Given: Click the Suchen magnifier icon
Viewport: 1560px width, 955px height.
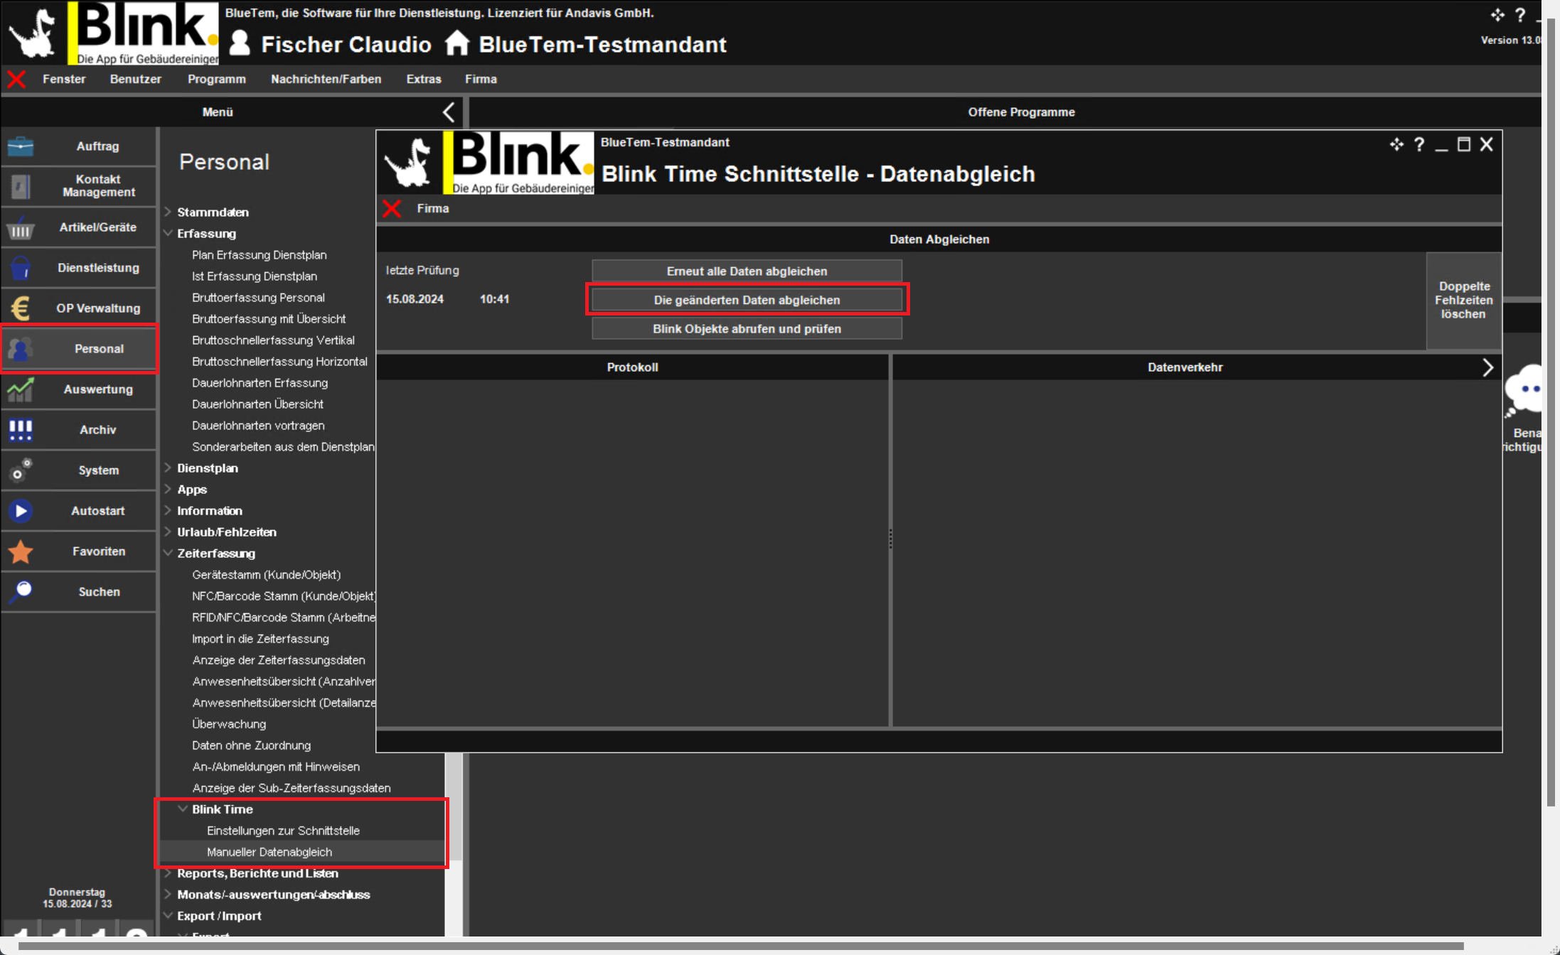Looking at the screenshot, I should tap(21, 591).
